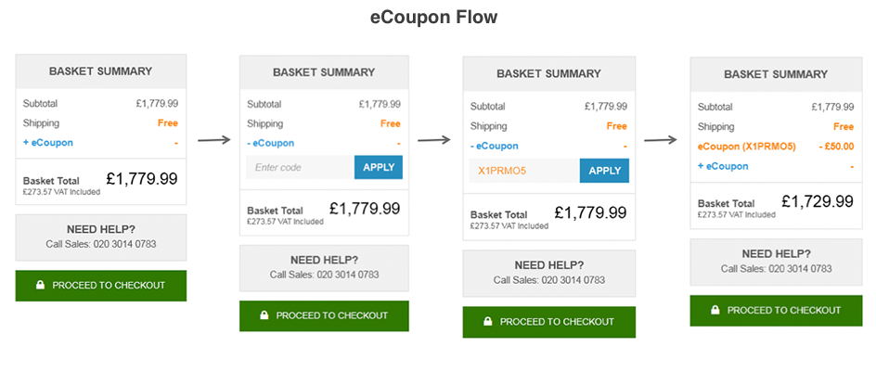Click the lock icon in second checkout button
This screenshot has height=372, width=876.
point(264,315)
